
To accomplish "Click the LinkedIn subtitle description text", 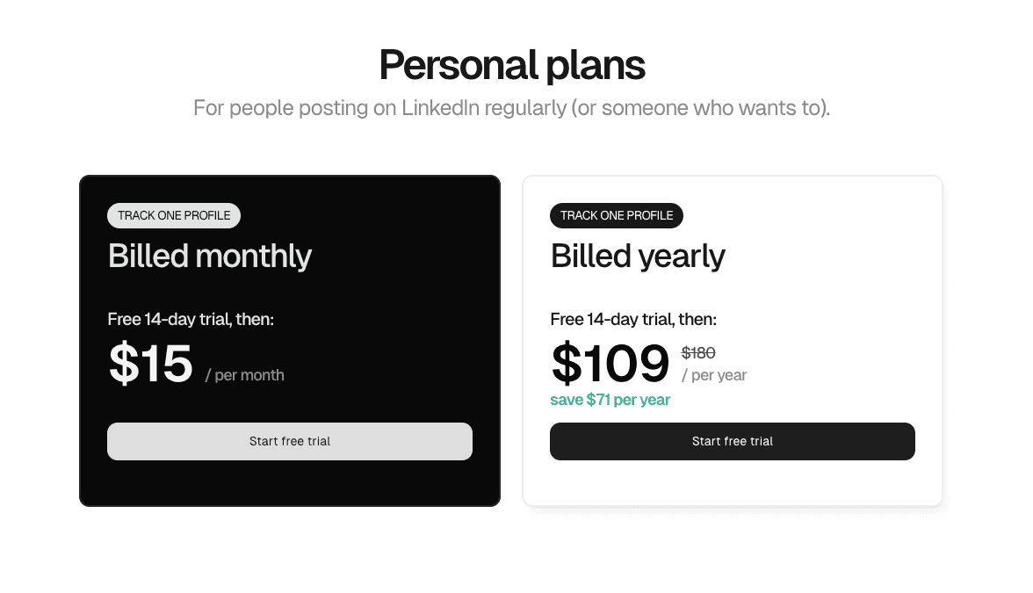I will [x=511, y=107].
